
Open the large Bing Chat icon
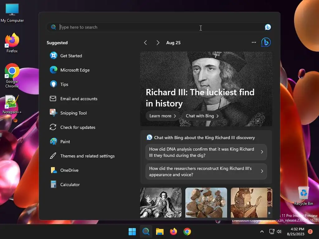click(266, 42)
